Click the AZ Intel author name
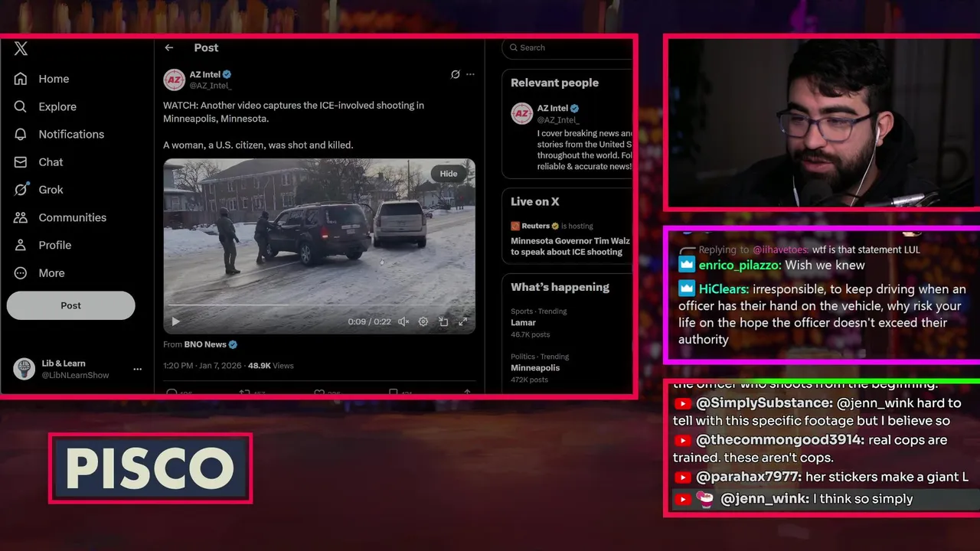Screen dimensions: 980x551 [x=205, y=74]
